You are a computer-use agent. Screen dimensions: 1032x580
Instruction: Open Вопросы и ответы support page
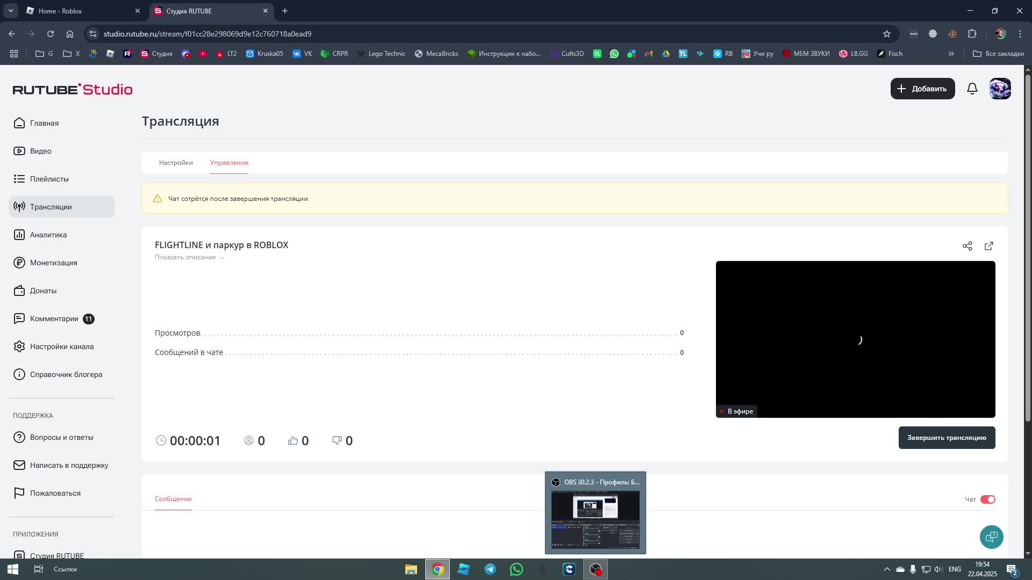[x=61, y=437]
